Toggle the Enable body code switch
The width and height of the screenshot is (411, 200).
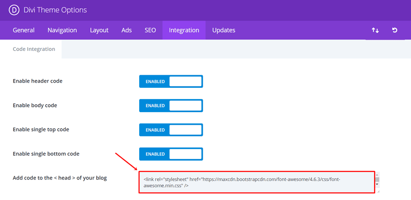point(171,106)
